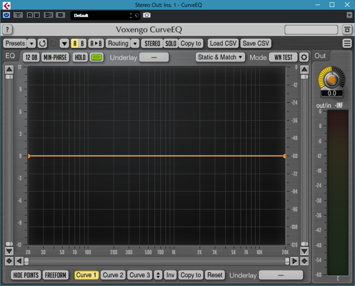Viewport: 355px width, 286px height.
Task: Click the Inv invert curve button
Action: pos(170,275)
